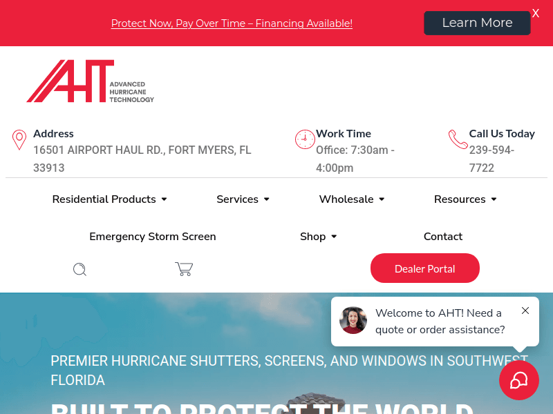Expand the Residential Products dropdown
Image resolution: width=553 pixels, height=414 pixels.
[110, 199]
